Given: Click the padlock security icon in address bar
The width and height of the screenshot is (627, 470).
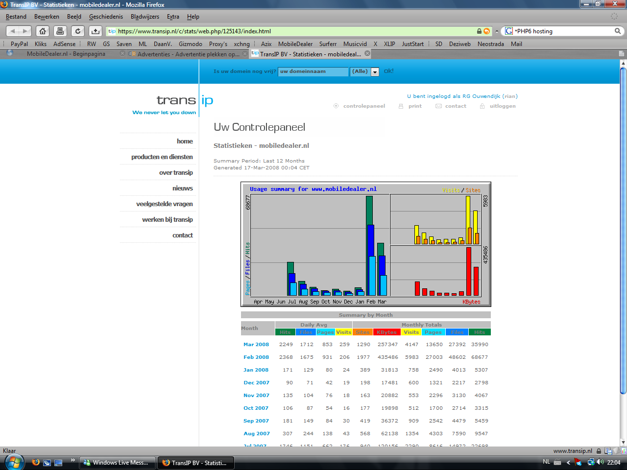Looking at the screenshot, I should 479,31.
